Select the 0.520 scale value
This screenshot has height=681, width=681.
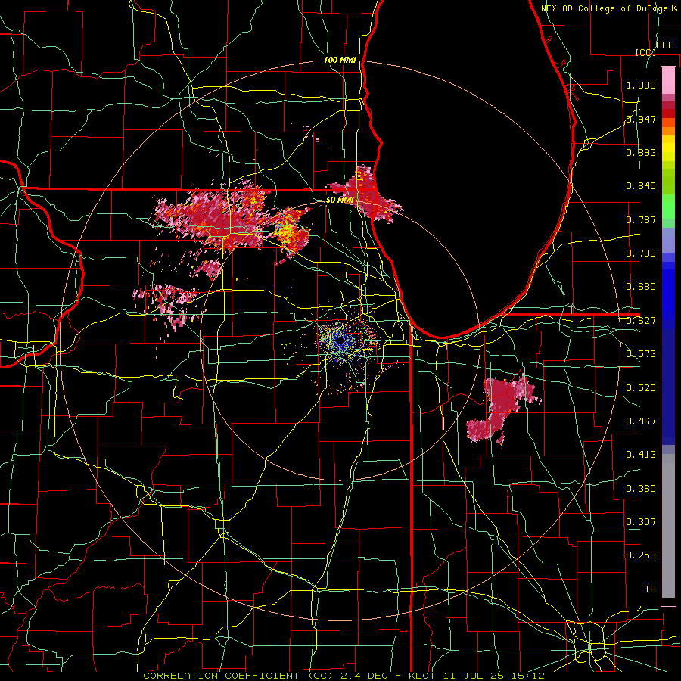(641, 388)
